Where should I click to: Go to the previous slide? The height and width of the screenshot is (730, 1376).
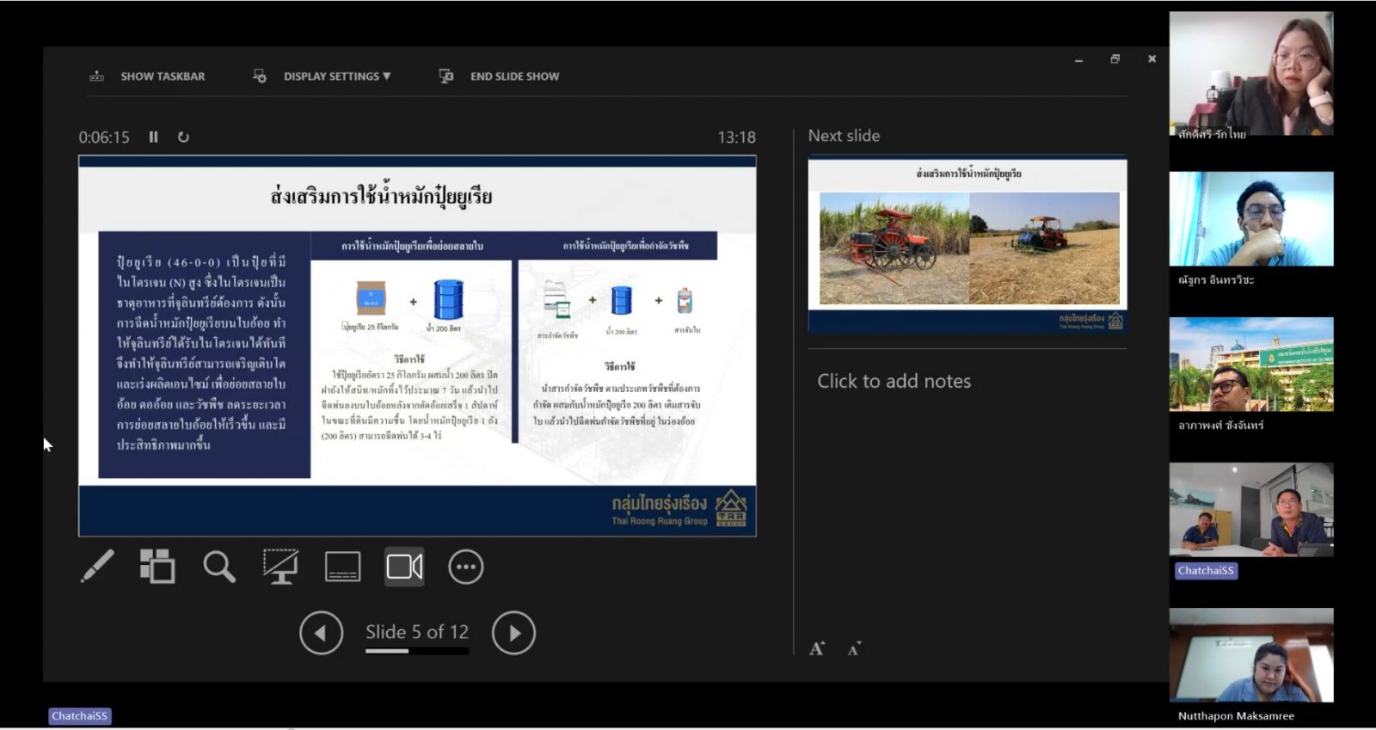tap(321, 633)
